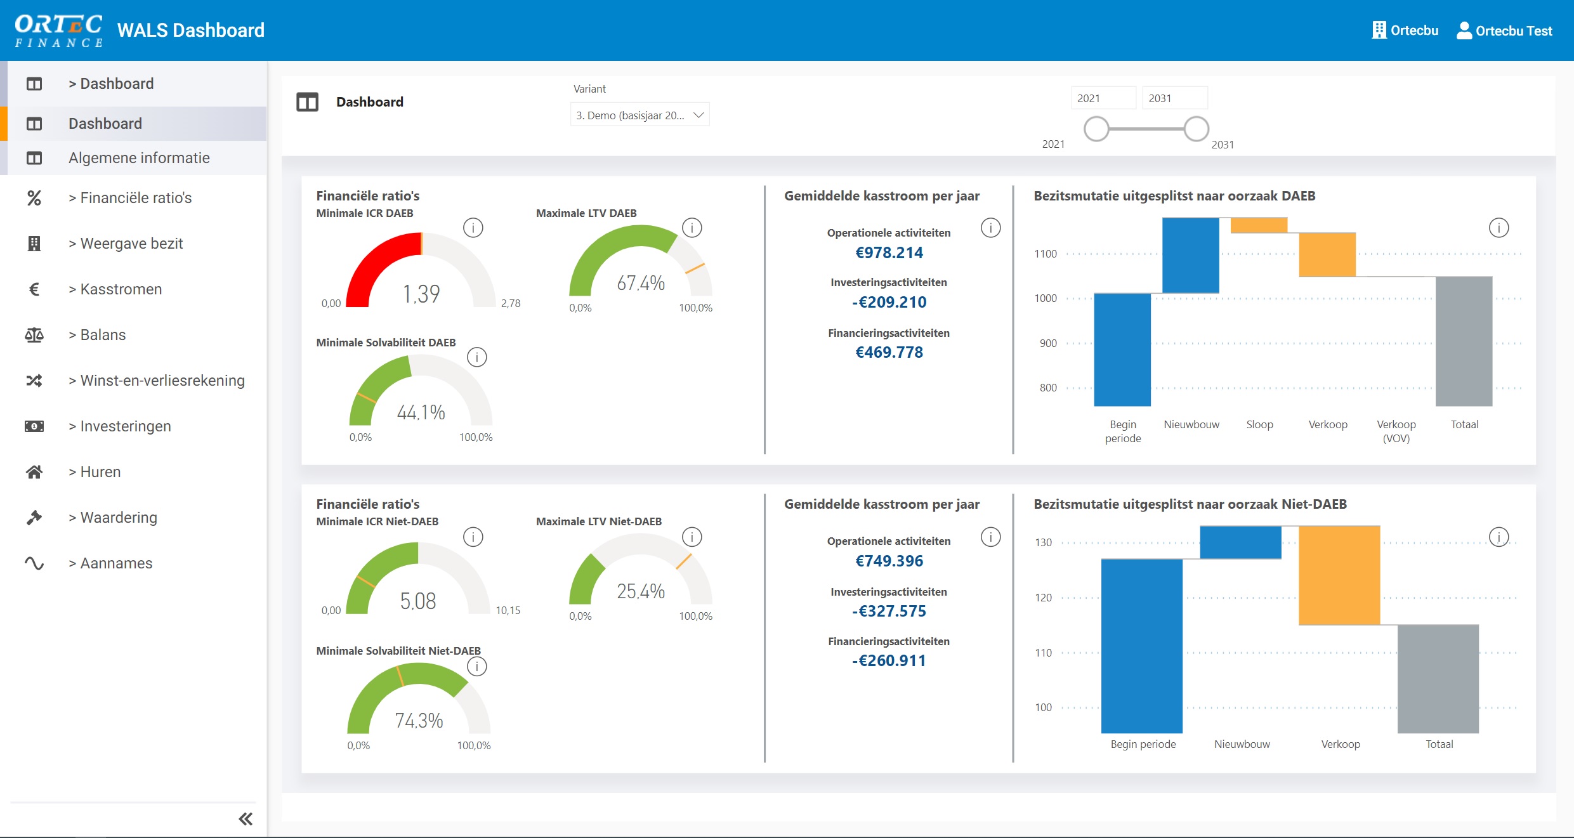The height and width of the screenshot is (838, 1574).
Task: Select the Aannames wave icon
Action: tap(34, 563)
